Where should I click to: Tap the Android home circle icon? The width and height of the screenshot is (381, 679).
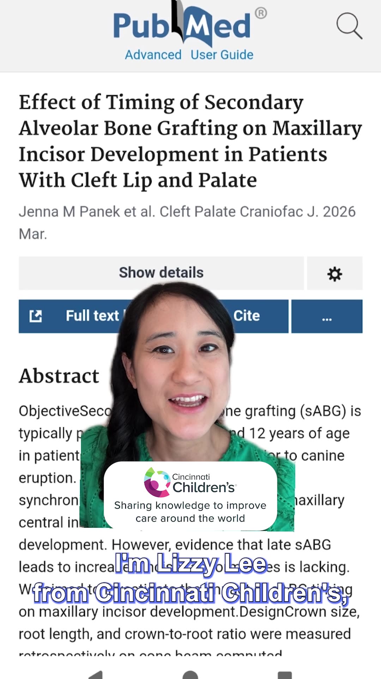[190, 675]
